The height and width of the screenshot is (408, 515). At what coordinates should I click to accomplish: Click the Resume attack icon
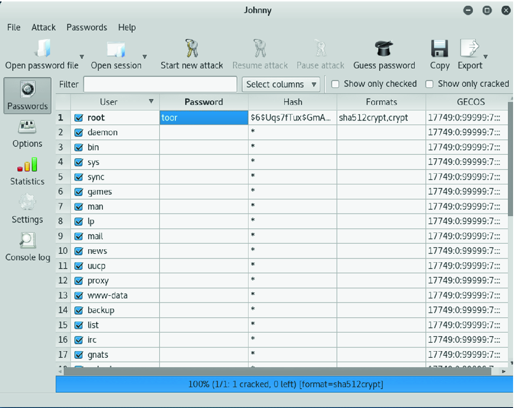pos(260,48)
